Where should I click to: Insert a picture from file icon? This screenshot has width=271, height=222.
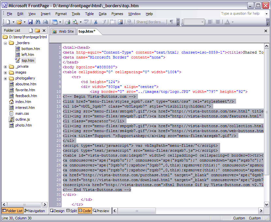click(120, 22)
